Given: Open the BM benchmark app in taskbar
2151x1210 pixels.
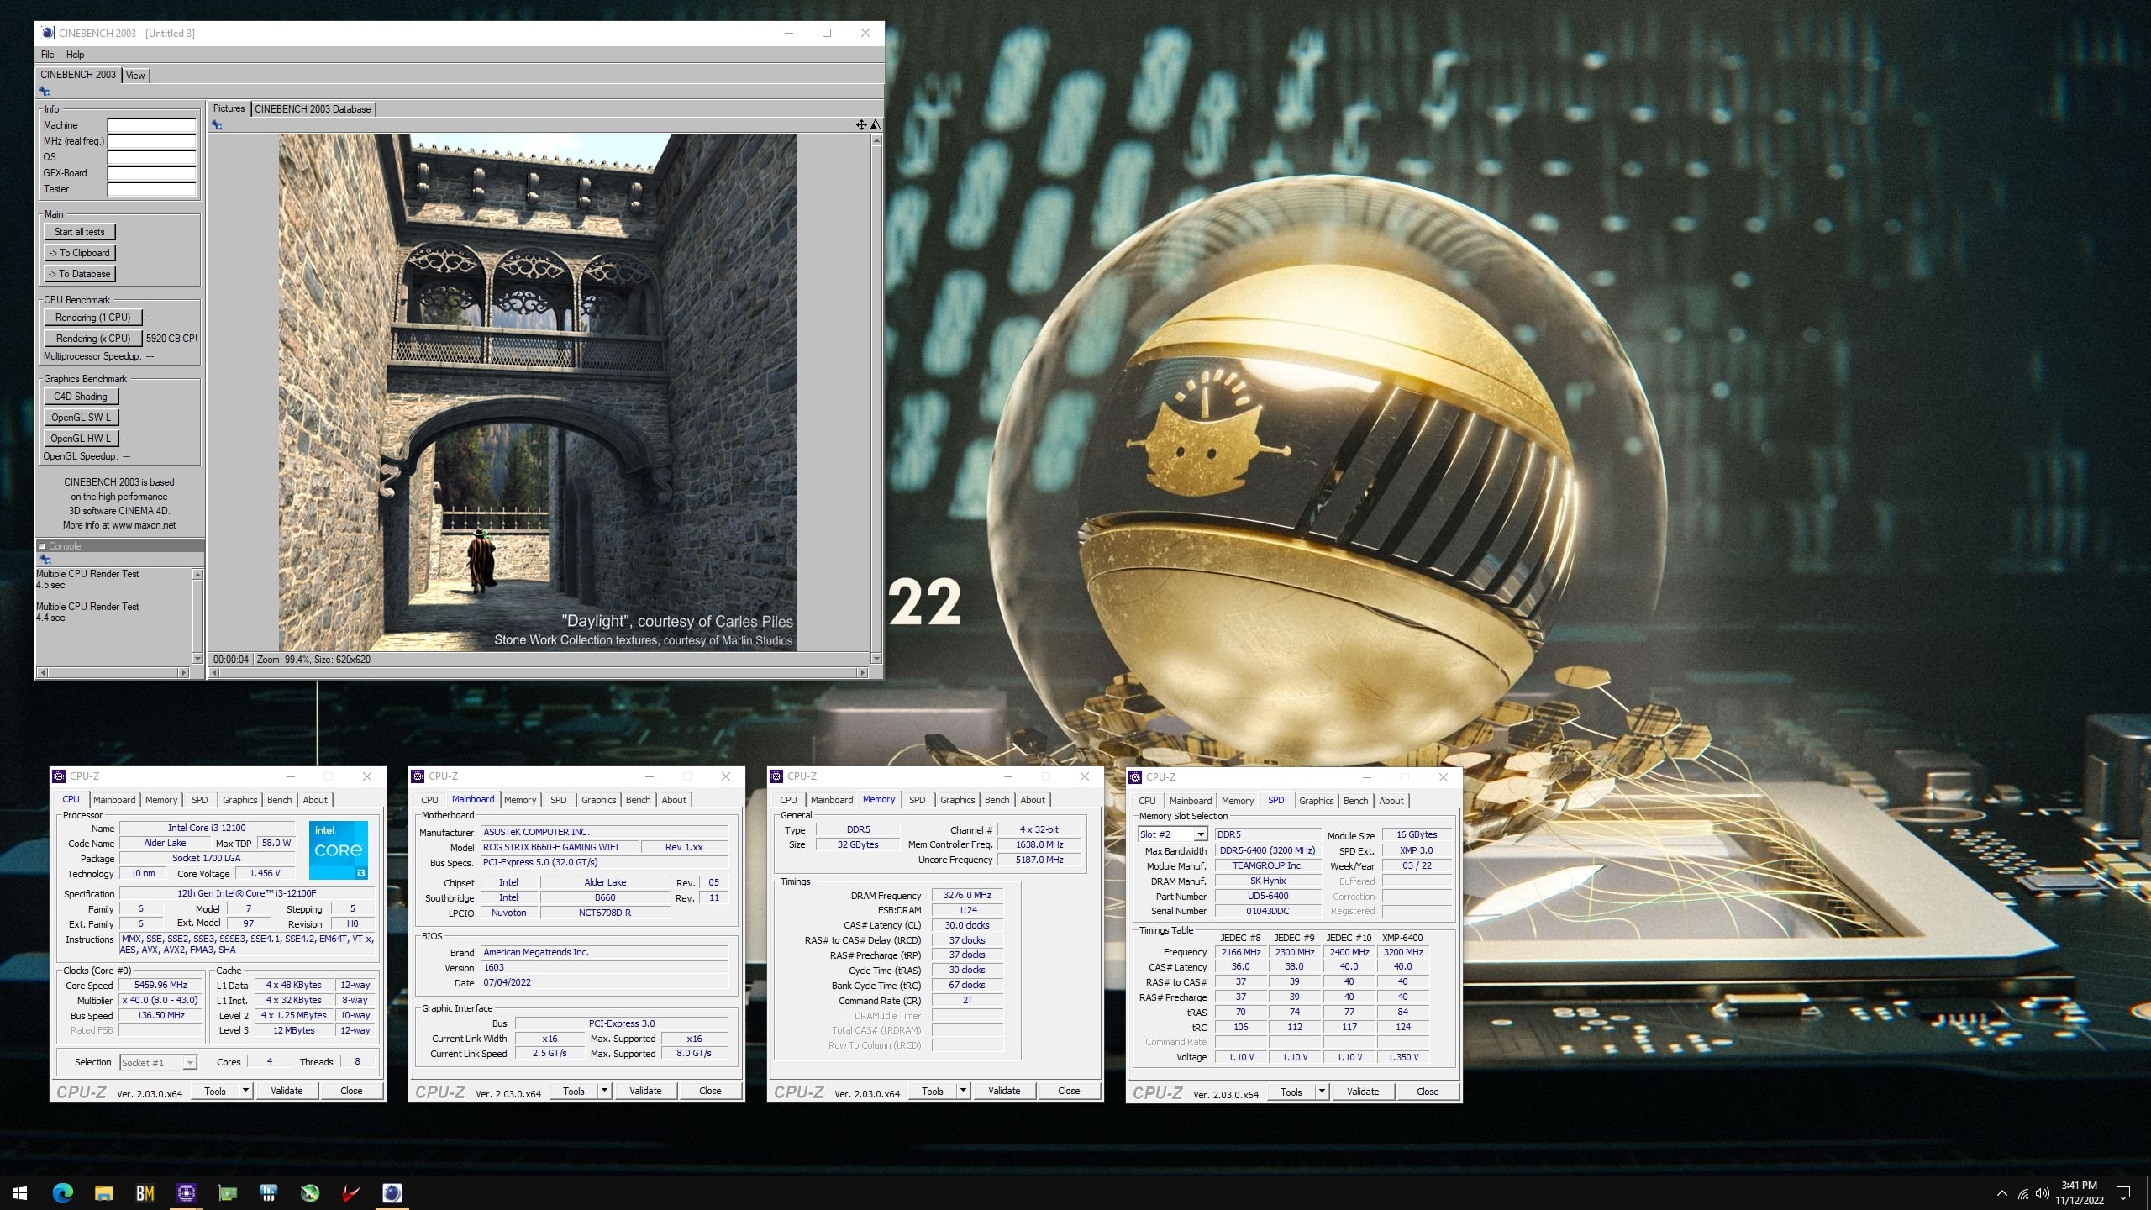Looking at the screenshot, I should point(145,1192).
